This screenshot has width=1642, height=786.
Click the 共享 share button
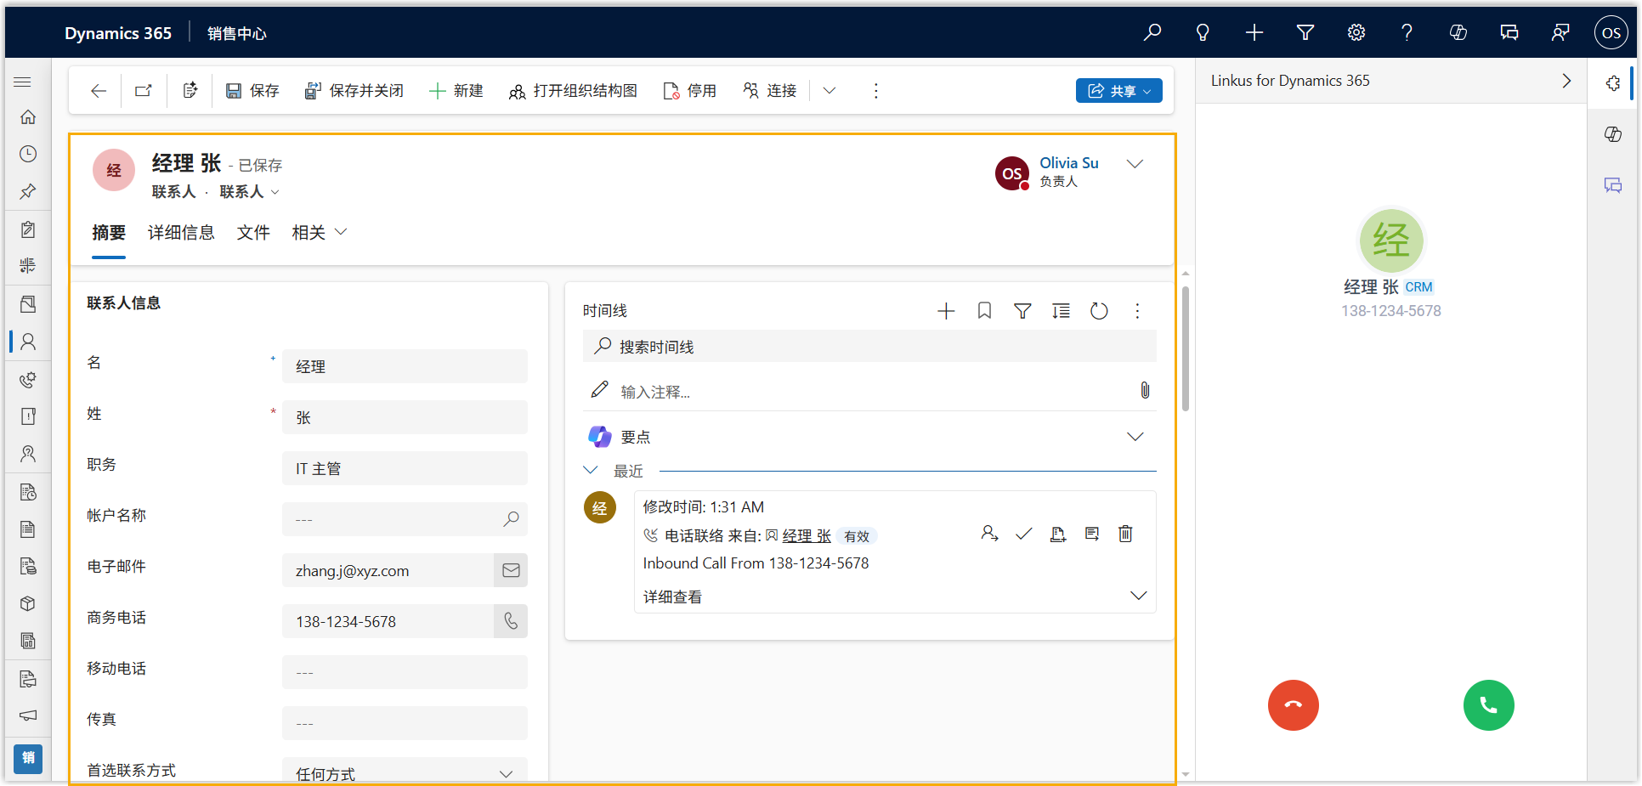[1118, 91]
